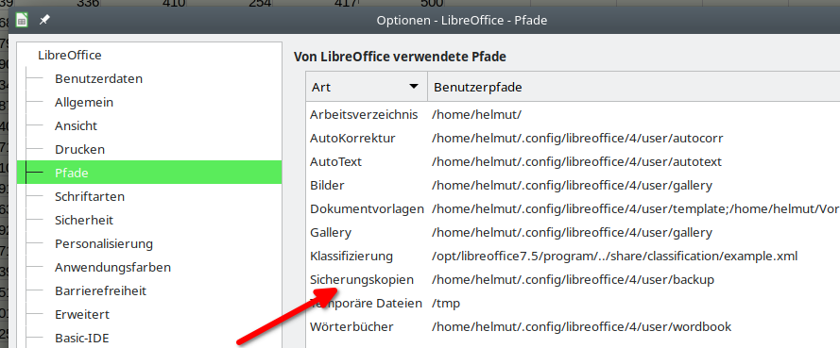Select the Sicherungskopien path row
The image size is (840, 348).
point(573,279)
